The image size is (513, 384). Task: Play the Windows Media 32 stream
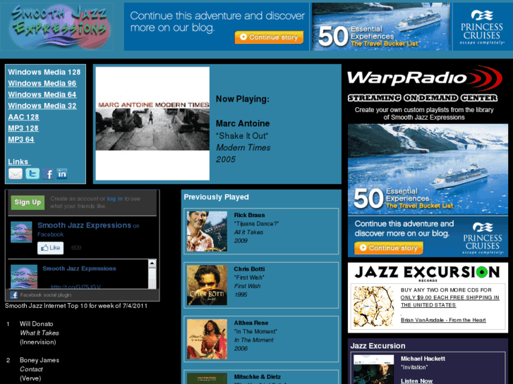[x=42, y=106]
